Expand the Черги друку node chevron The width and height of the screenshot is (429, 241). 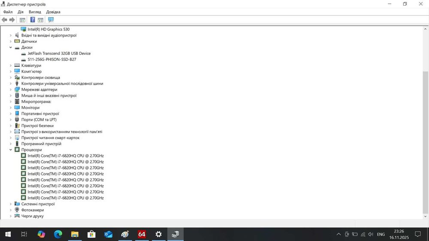pyautogui.click(x=11, y=216)
